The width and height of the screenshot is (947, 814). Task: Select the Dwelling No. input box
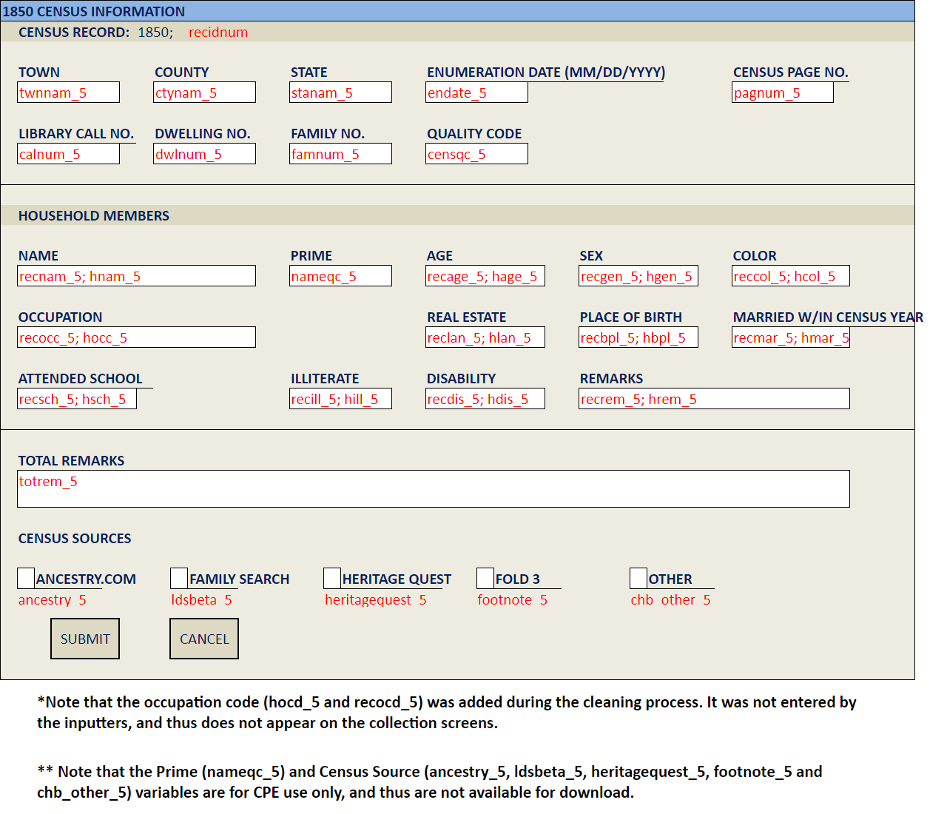click(x=204, y=154)
